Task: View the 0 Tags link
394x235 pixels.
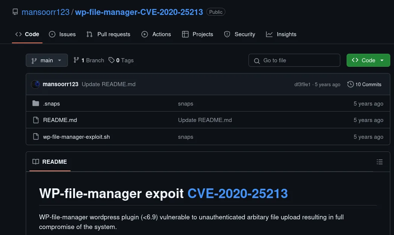Action: (121, 60)
